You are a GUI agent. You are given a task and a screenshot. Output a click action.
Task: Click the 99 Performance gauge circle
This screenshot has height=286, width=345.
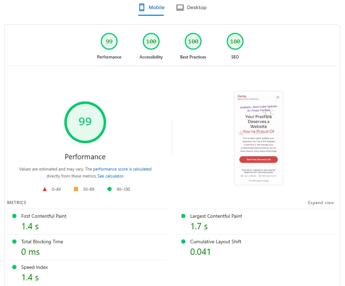click(x=85, y=122)
